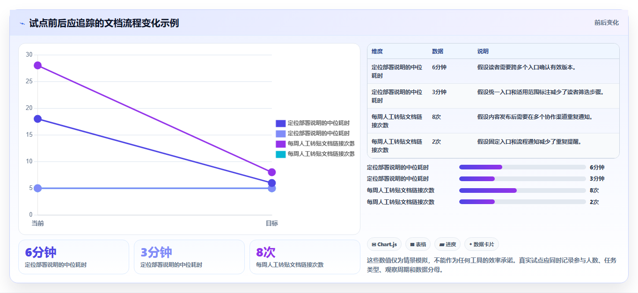The image size is (638, 293).
Task: Select the Chart.js tag
Action: [384, 244]
